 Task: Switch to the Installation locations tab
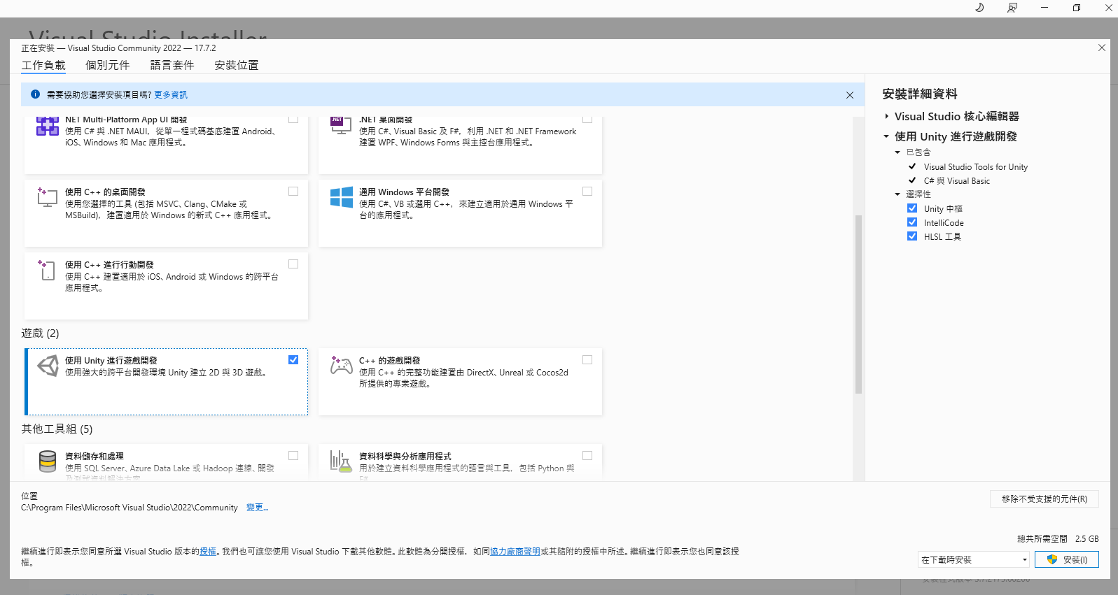point(237,65)
